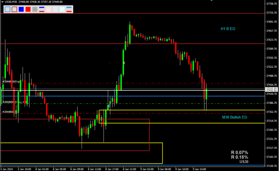
Task: Click the 37555.70 price scale value
Action: [x=271, y=58]
